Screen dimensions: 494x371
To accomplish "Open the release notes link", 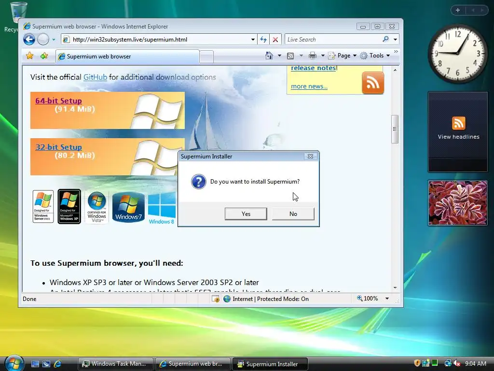I will point(313,68).
